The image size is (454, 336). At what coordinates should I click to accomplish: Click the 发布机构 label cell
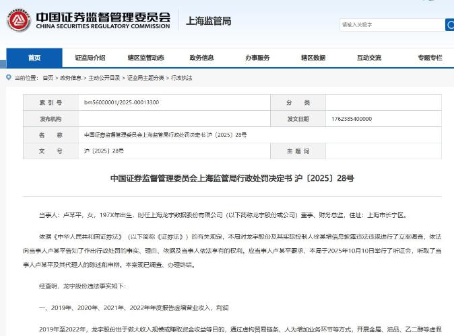tap(51, 119)
